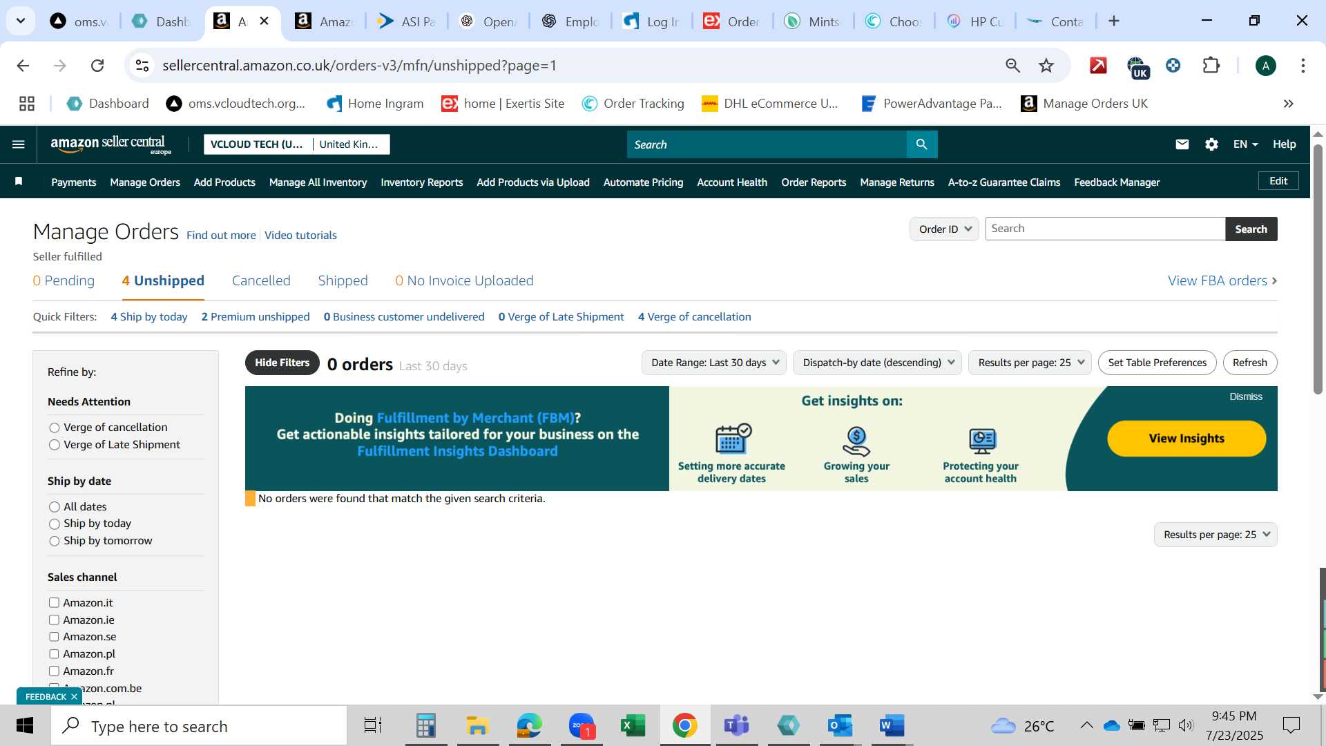Dismiss the Fulfillment Insights banner

(x=1246, y=397)
